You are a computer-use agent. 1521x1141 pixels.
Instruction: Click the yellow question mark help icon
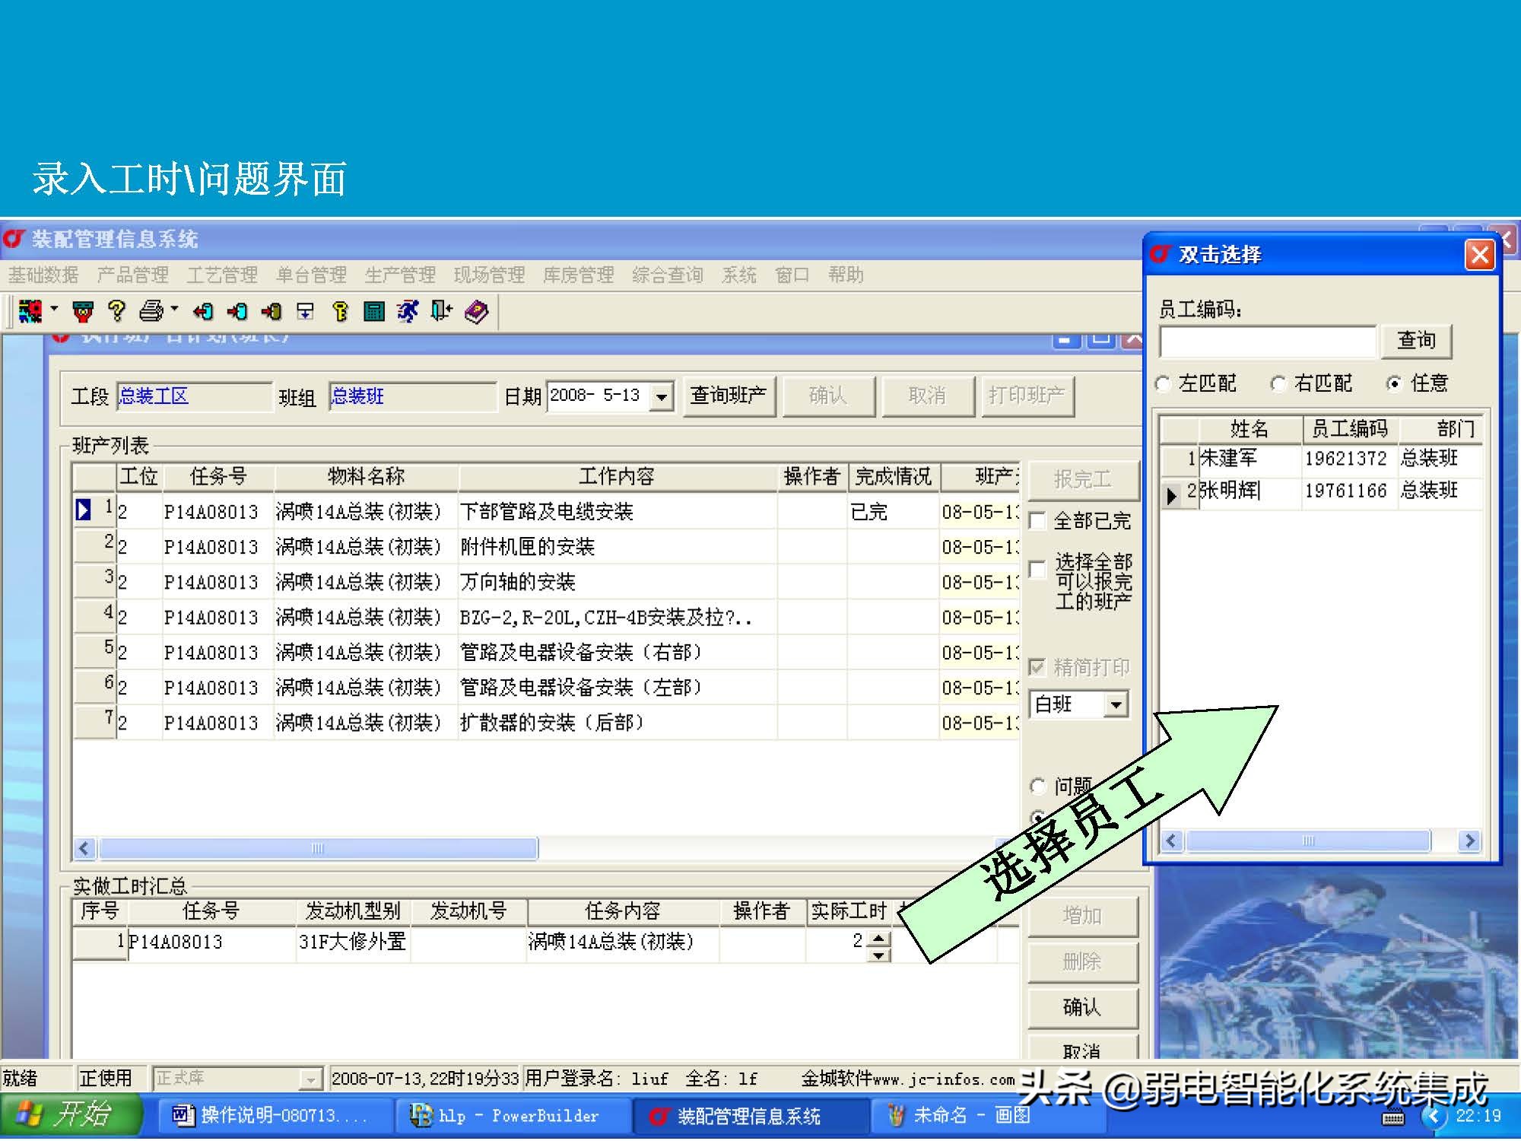click(x=116, y=310)
